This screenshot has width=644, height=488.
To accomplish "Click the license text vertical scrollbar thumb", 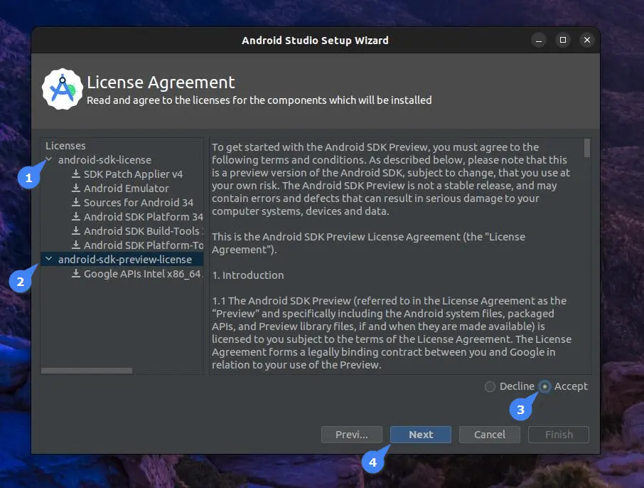I will click(x=587, y=147).
